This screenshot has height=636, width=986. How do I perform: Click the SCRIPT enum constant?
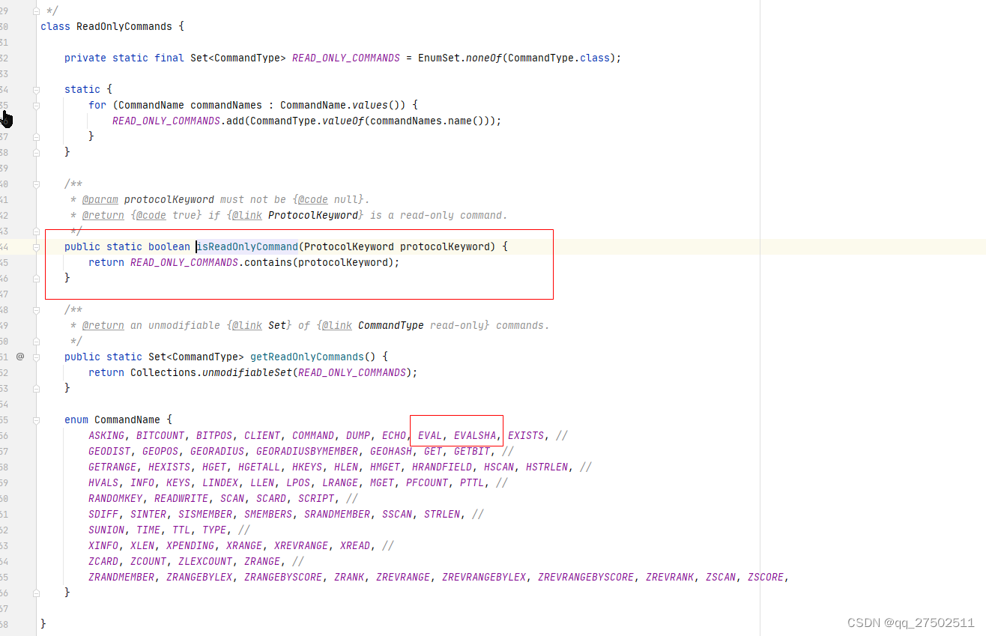tap(316, 498)
